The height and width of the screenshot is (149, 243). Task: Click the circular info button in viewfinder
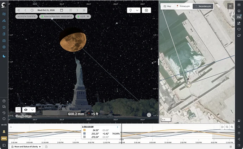coord(149,115)
